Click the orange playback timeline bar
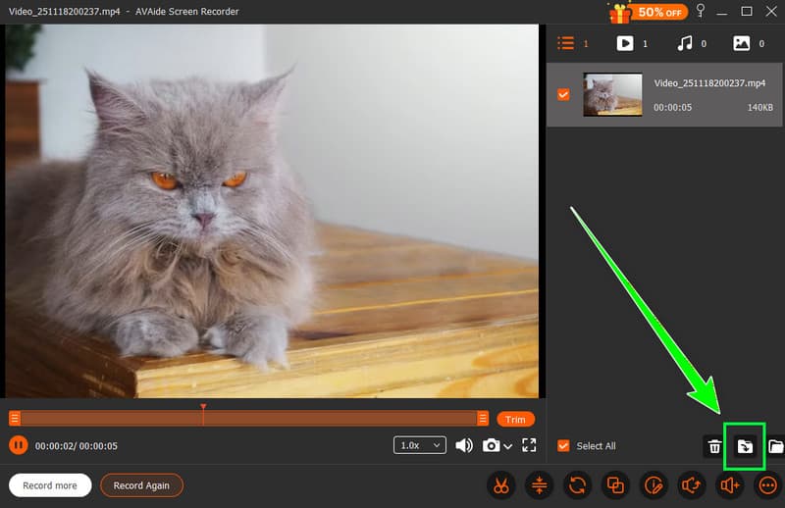Viewport: 785px width, 508px height. click(245, 419)
